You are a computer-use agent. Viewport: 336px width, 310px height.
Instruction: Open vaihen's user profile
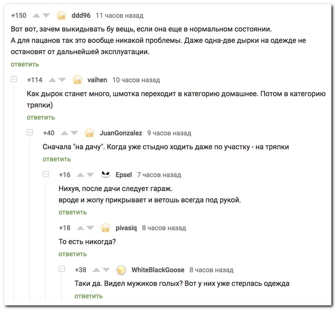(x=97, y=80)
